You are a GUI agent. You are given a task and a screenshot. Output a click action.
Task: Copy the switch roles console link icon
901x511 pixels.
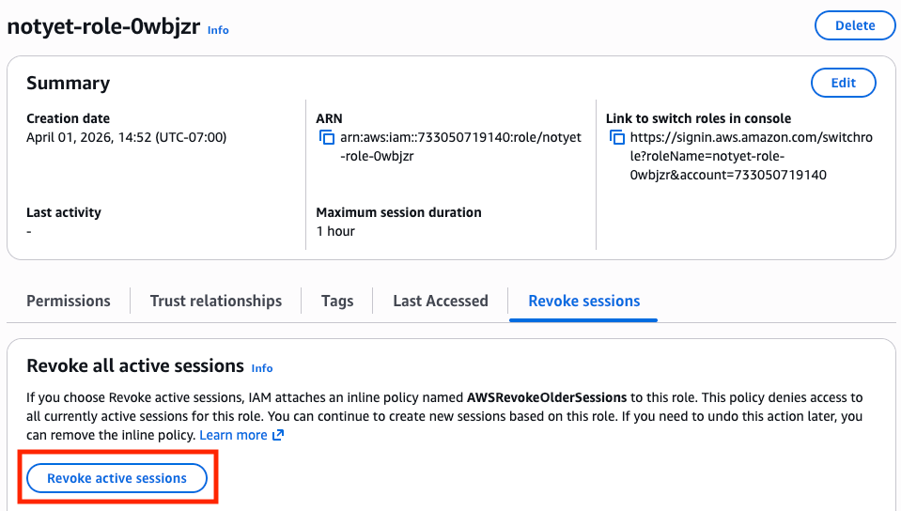pyautogui.click(x=617, y=138)
